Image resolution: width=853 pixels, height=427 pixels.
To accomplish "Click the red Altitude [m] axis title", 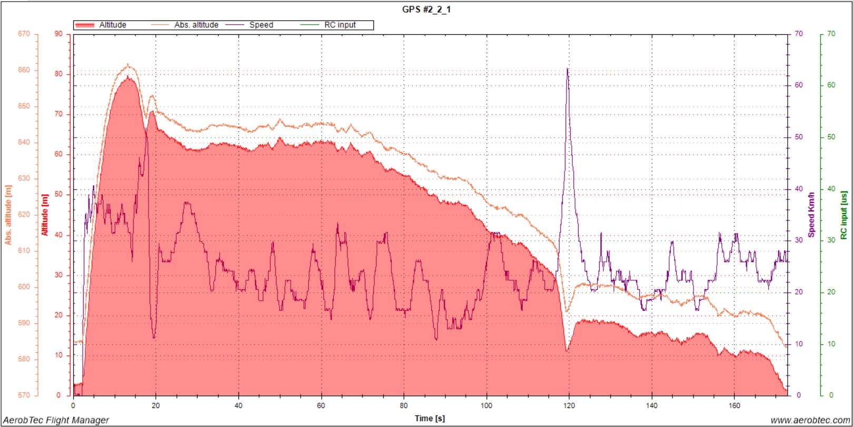I will click(45, 215).
